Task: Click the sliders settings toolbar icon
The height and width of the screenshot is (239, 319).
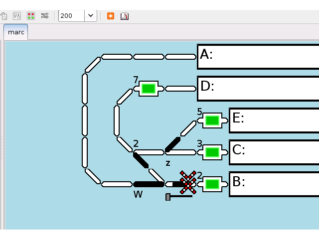Action: tap(16, 15)
